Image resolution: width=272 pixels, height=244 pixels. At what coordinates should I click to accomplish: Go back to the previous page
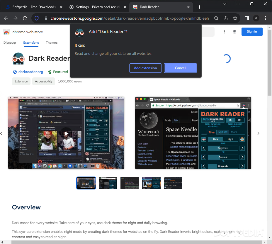6,18
